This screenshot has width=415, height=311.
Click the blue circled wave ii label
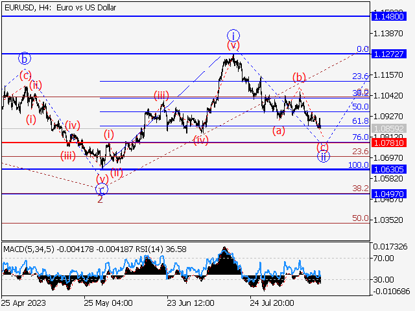click(324, 157)
